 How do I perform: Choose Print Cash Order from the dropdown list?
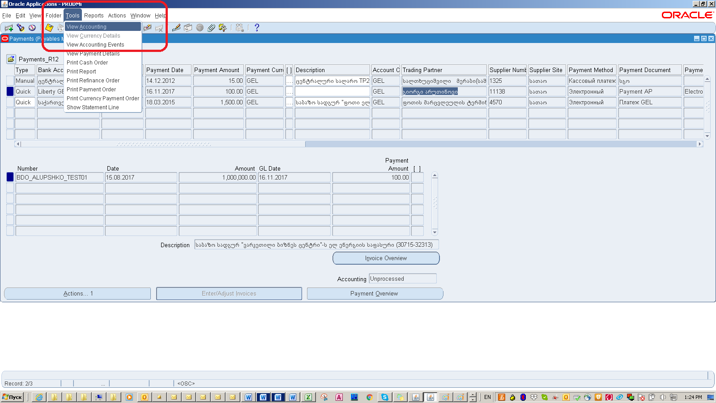tap(87, 63)
